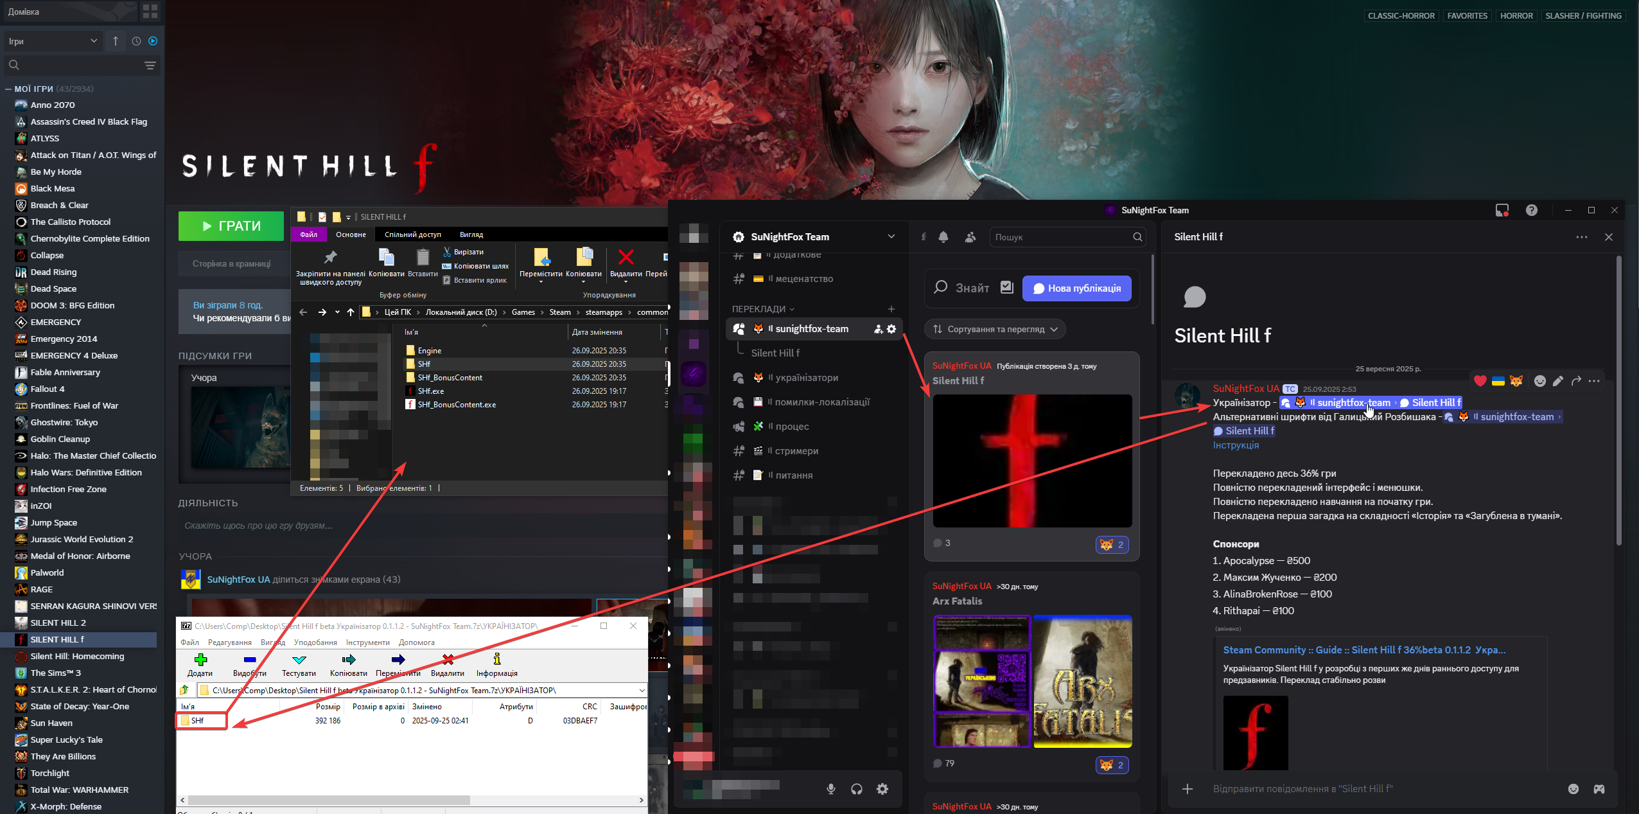
Task: Switch to the Вигляд tab in Explorer
Action: (471, 234)
